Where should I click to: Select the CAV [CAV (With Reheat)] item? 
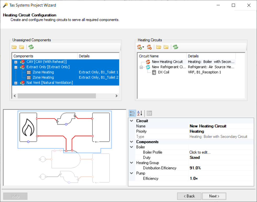[x=47, y=62]
